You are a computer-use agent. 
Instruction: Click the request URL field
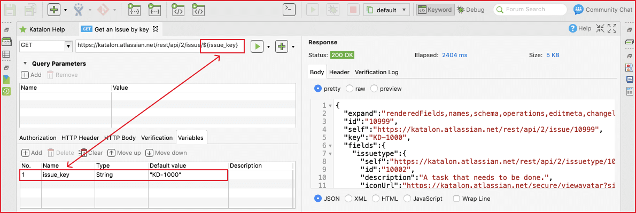pyautogui.click(x=160, y=46)
